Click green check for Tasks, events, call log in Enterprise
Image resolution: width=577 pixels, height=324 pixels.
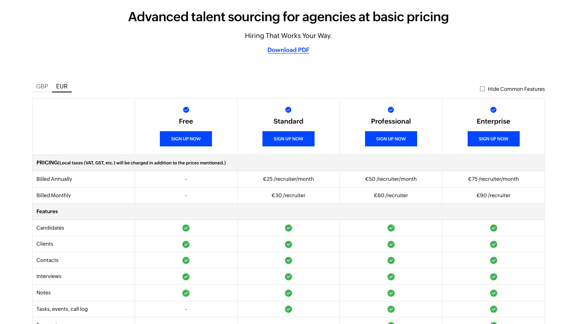tap(494, 309)
